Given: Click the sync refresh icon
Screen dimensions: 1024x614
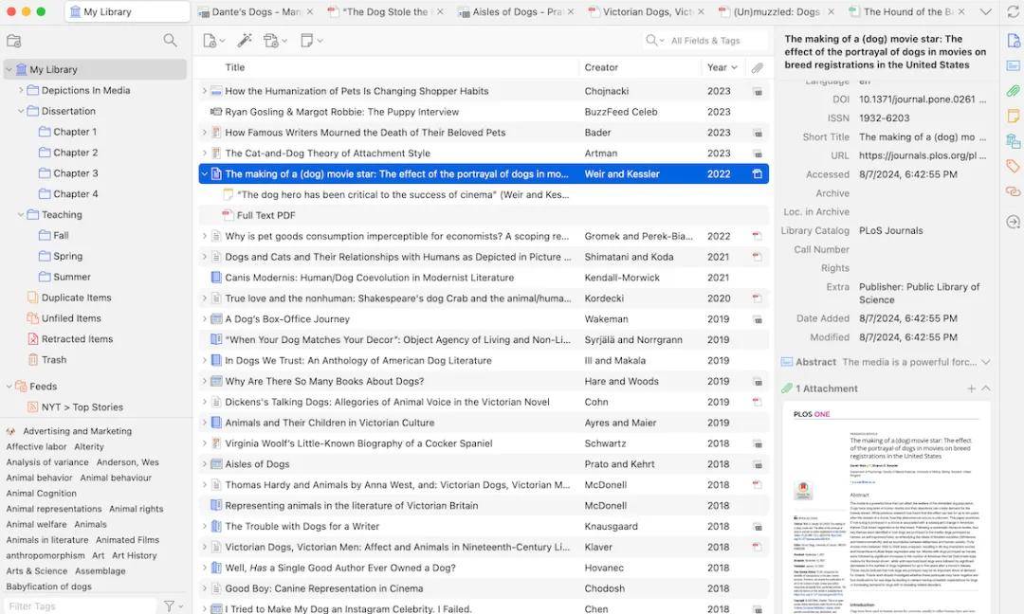Looking at the screenshot, I should point(1013,11).
